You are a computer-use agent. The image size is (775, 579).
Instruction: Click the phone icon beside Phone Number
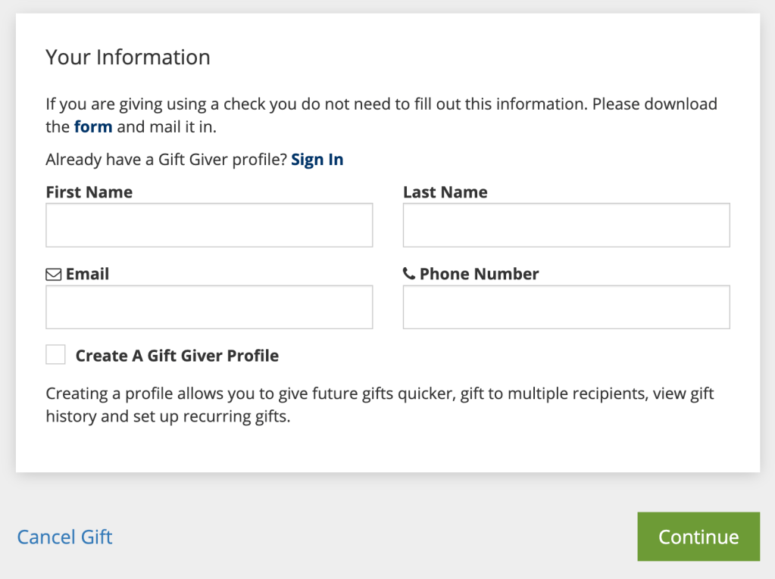click(x=408, y=273)
